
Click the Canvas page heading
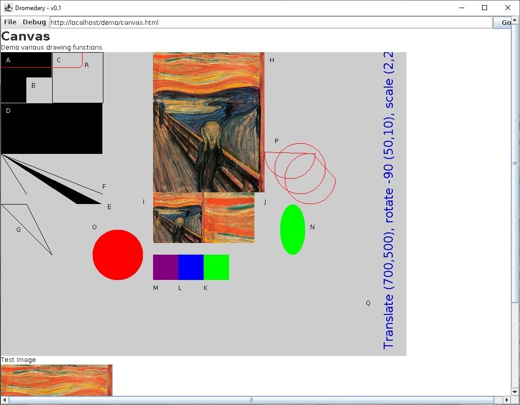(25, 36)
